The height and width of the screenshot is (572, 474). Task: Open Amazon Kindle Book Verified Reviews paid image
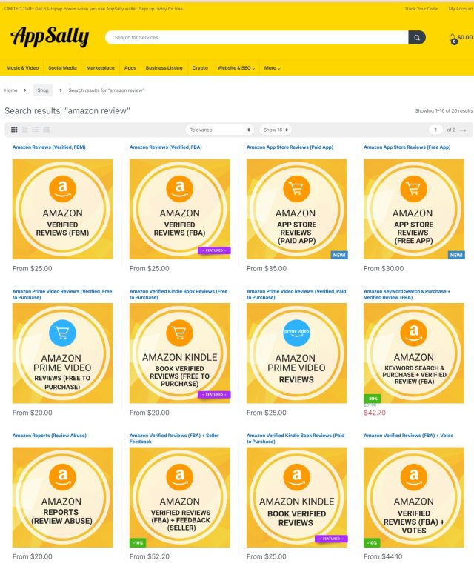pyautogui.click(x=296, y=497)
